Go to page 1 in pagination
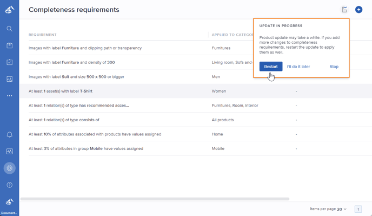This screenshot has width=372, height=216. click(x=358, y=209)
